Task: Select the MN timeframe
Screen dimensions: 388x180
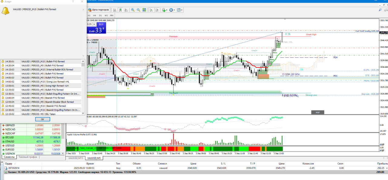Action: (x=112, y=15)
